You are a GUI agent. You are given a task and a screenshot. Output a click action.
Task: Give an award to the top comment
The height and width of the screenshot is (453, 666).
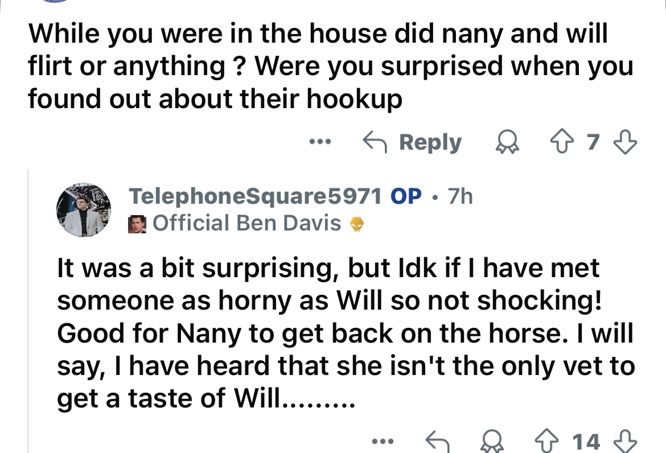[x=507, y=142]
